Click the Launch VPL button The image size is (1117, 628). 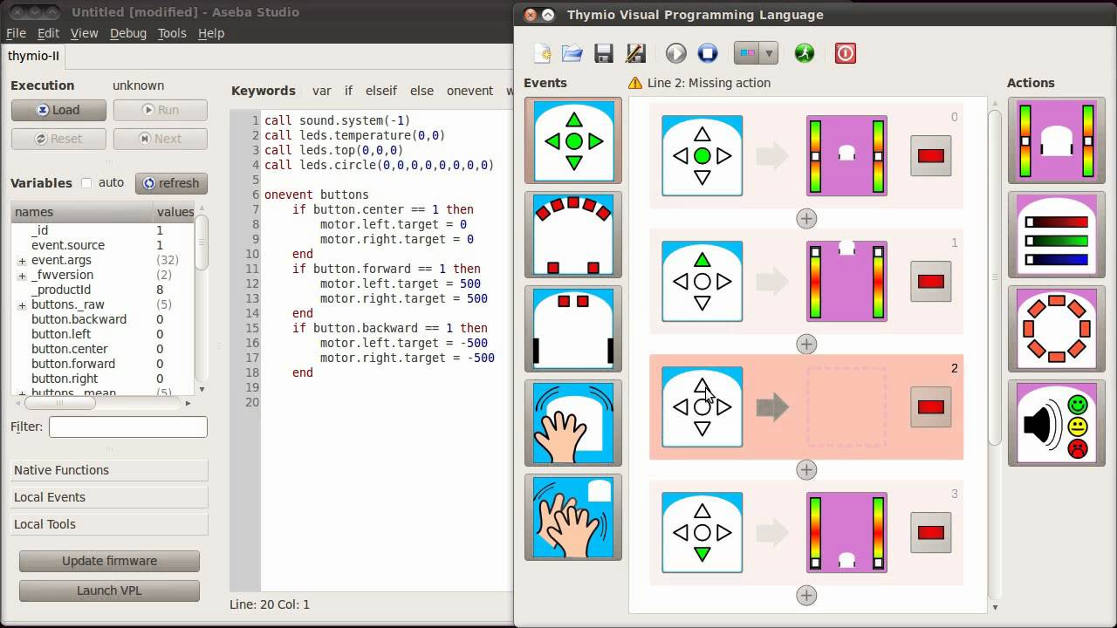pyautogui.click(x=109, y=590)
